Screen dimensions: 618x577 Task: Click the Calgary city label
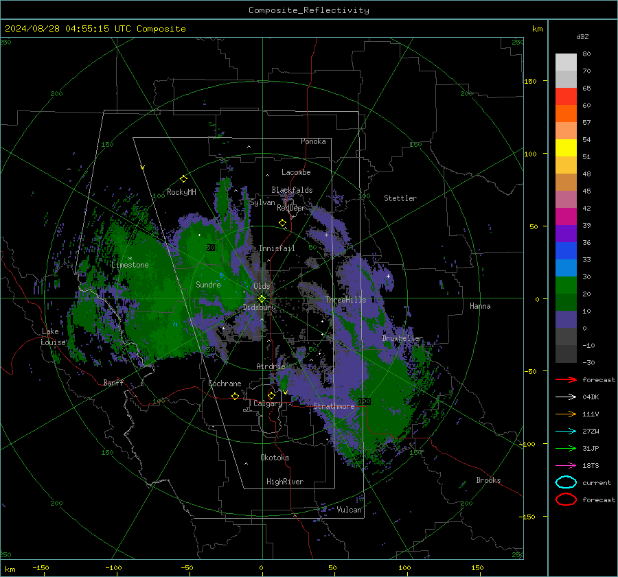click(268, 403)
